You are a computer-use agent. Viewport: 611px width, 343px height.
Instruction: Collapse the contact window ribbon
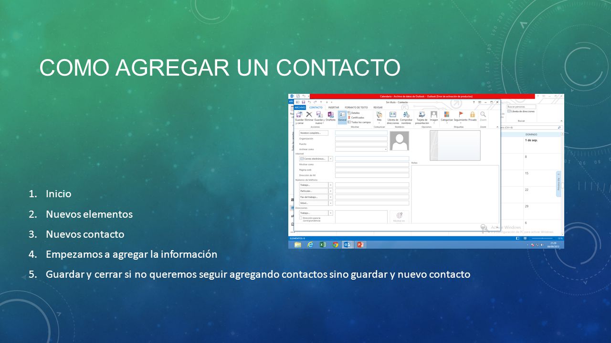(x=497, y=127)
